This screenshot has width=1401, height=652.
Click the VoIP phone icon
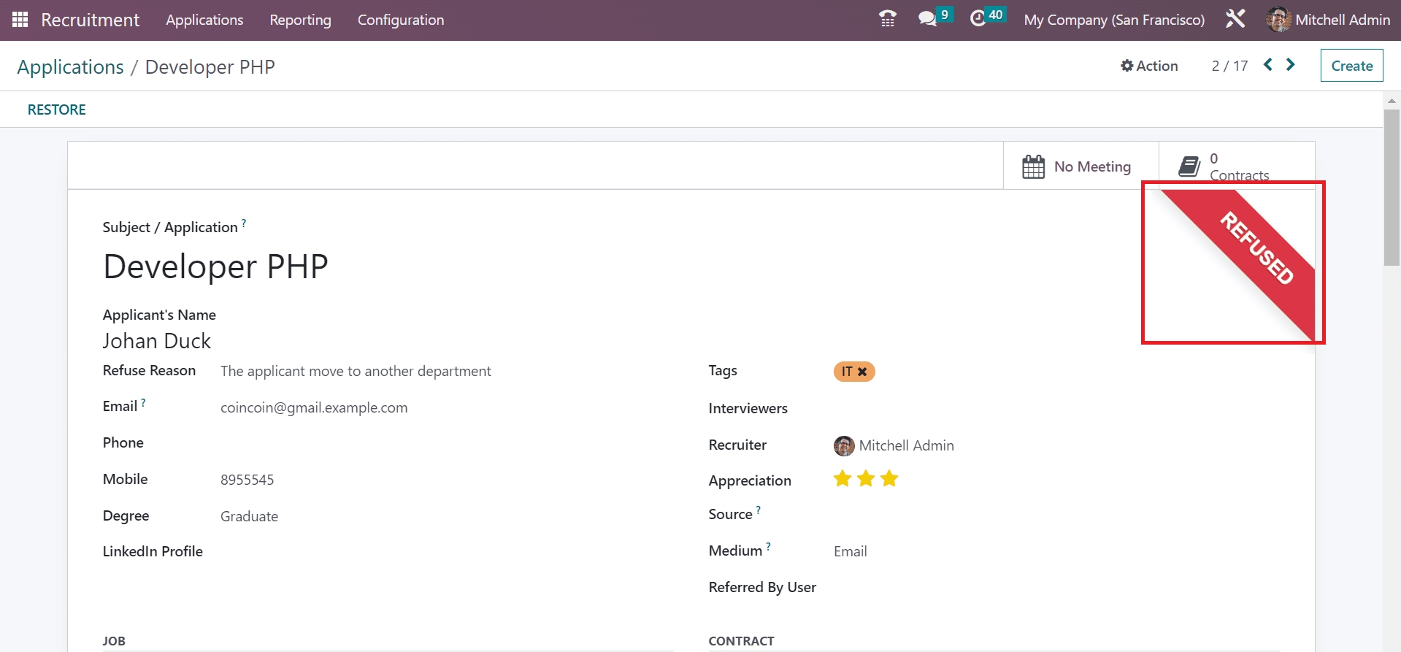887,19
